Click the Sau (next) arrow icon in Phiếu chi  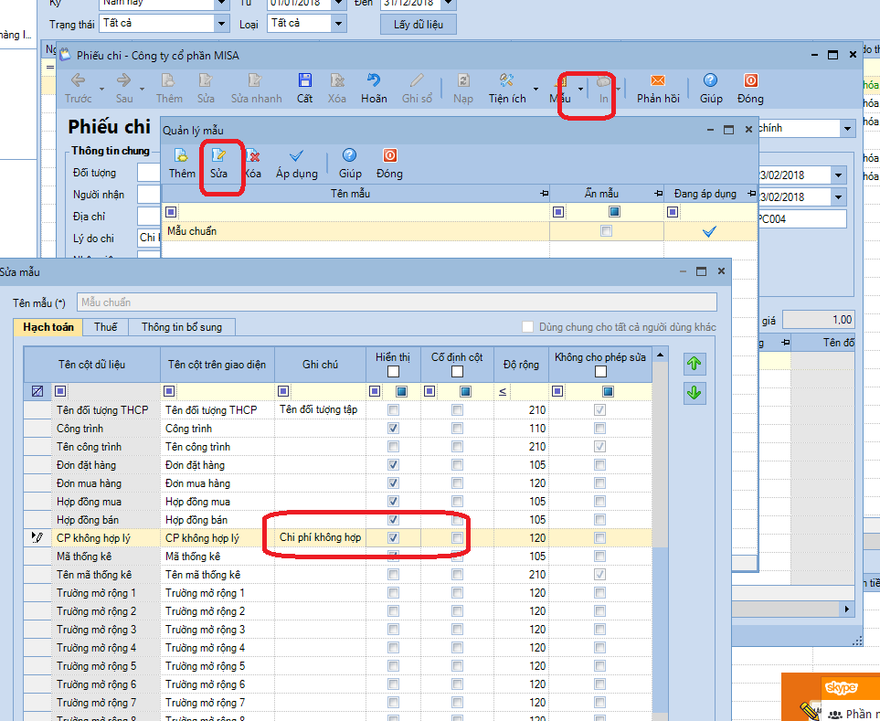[123, 80]
